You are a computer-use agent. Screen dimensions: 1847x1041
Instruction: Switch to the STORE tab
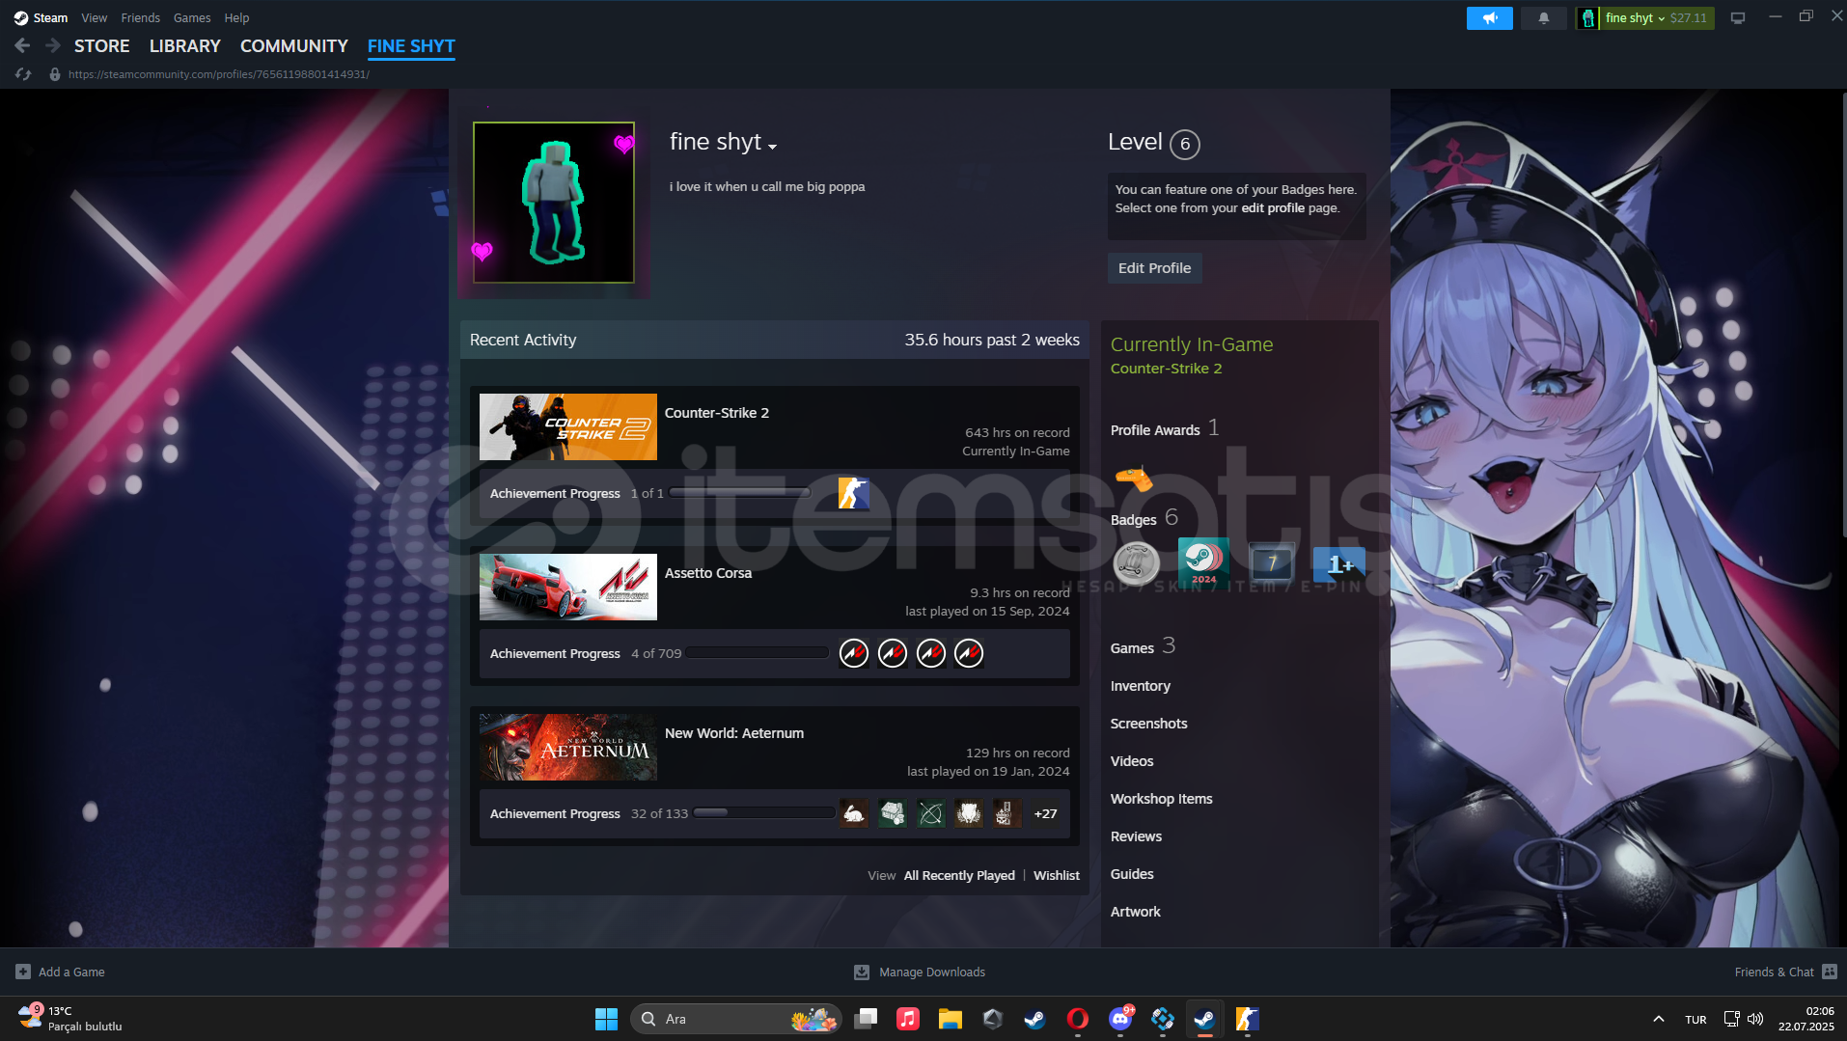tap(101, 45)
